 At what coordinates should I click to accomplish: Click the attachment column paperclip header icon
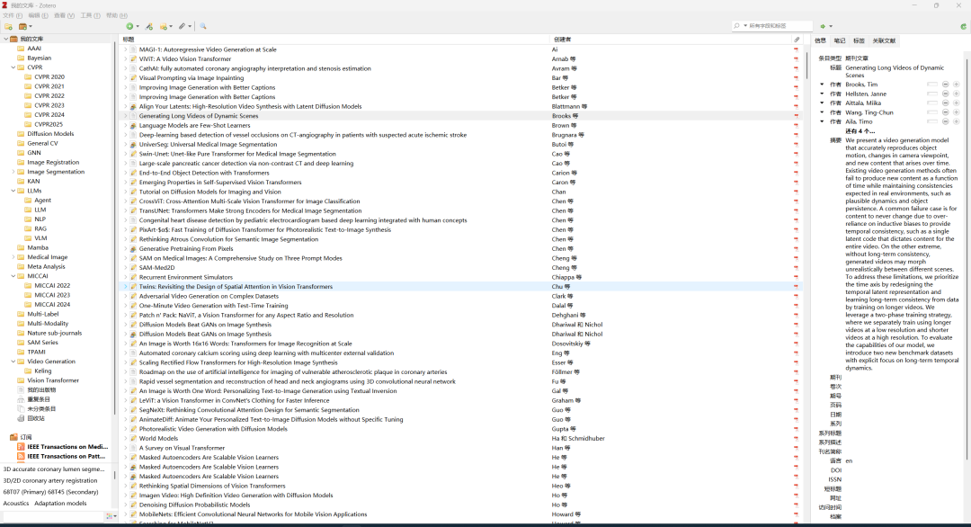pyautogui.click(x=797, y=40)
